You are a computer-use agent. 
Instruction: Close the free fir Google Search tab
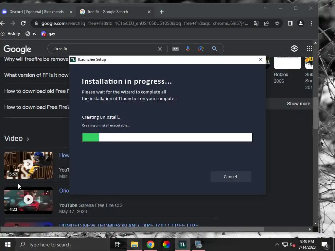[x=149, y=12]
